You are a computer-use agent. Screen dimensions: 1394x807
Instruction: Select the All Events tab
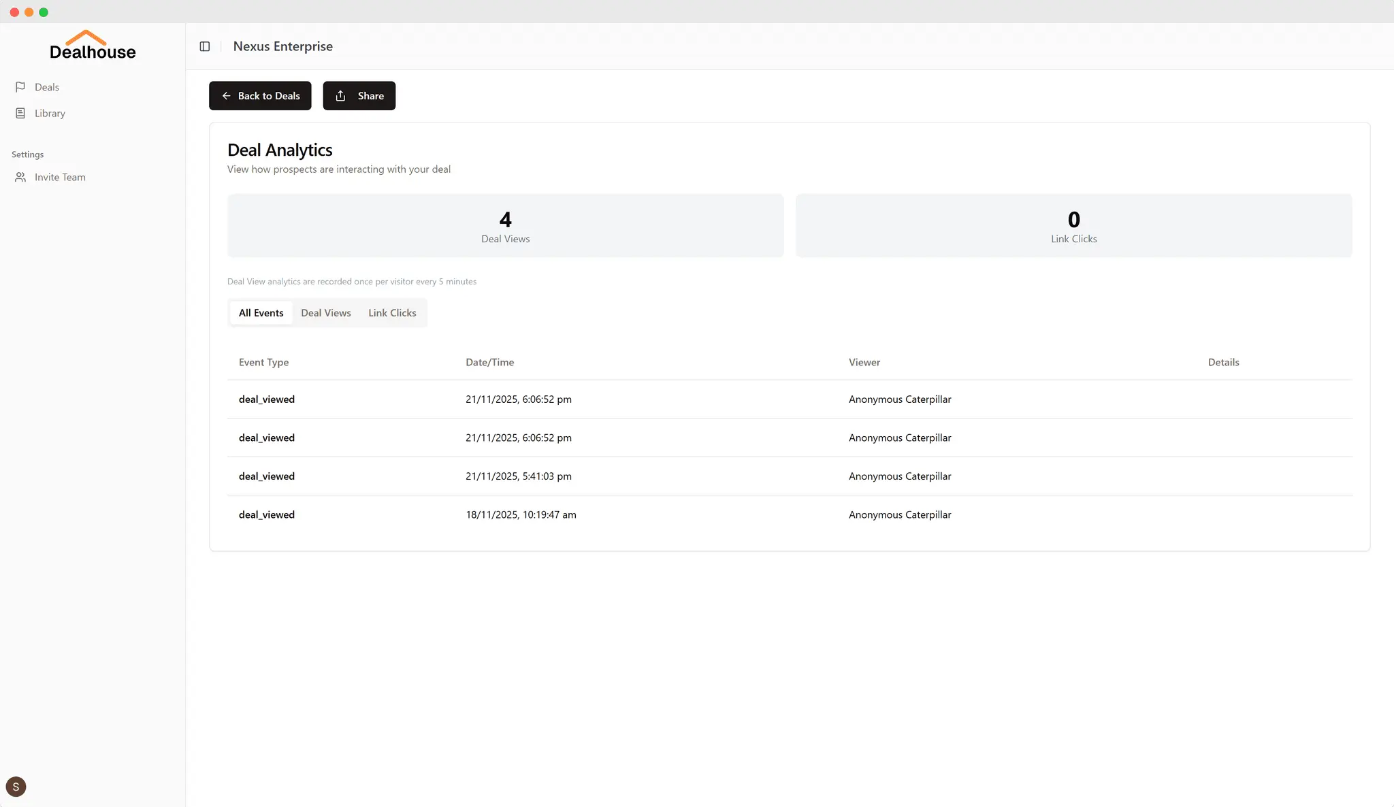tap(261, 313)
